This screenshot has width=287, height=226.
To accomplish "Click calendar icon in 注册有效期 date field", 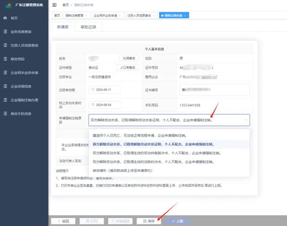I will [x=93, y=90].
